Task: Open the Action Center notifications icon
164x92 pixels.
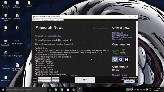Action: (x=147, y=90)
